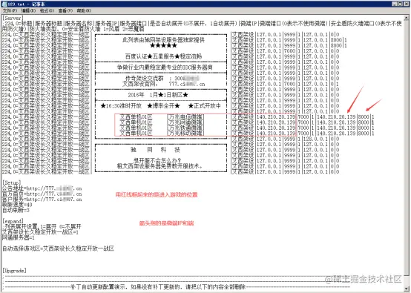Click the entry [万兆电信微端]
411x293 pixels.
pos(185,117)
